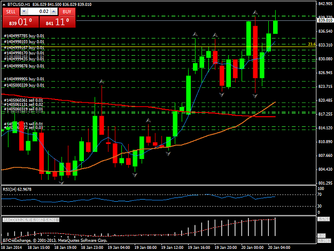Click the MACD(12,26,9) indicator label
Viewport: 334px width, 251px height.
tap(31, 220)
